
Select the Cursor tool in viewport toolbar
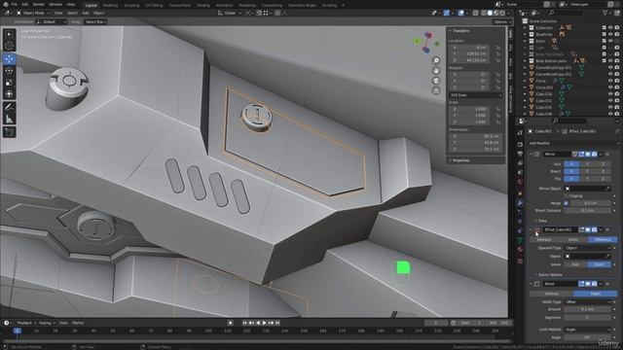(x=9, y=46)
